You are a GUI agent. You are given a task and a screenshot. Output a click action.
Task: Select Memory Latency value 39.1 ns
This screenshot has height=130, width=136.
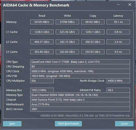click(118, 22)
